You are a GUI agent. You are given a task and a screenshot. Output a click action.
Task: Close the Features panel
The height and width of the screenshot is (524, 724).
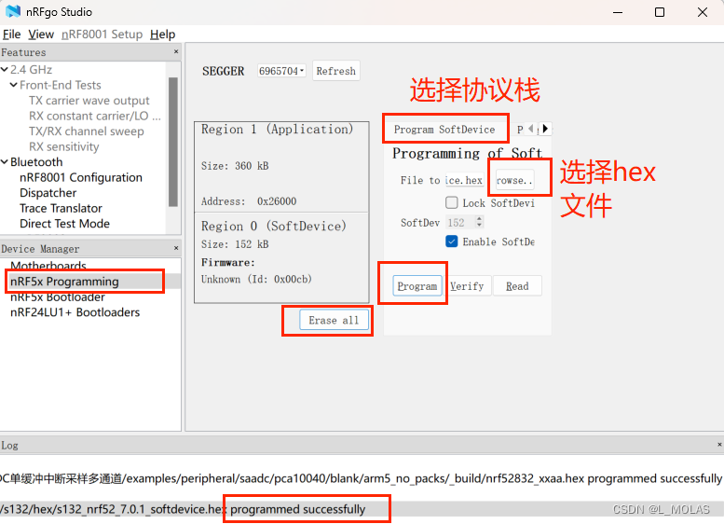tap(176, 52)
